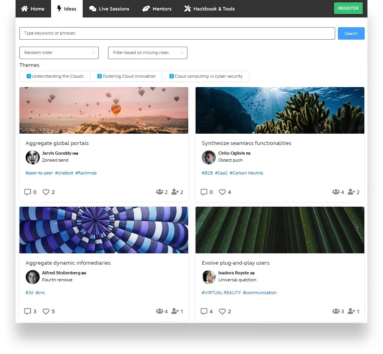Open the Hackbook & Tools menu item
The height and width of the screenshot is (354, 383).
(209, 9)
